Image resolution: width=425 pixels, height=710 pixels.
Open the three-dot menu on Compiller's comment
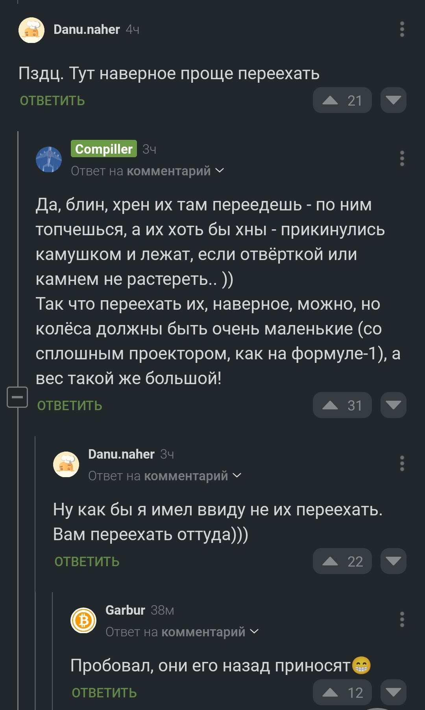[x=402, y=158]
